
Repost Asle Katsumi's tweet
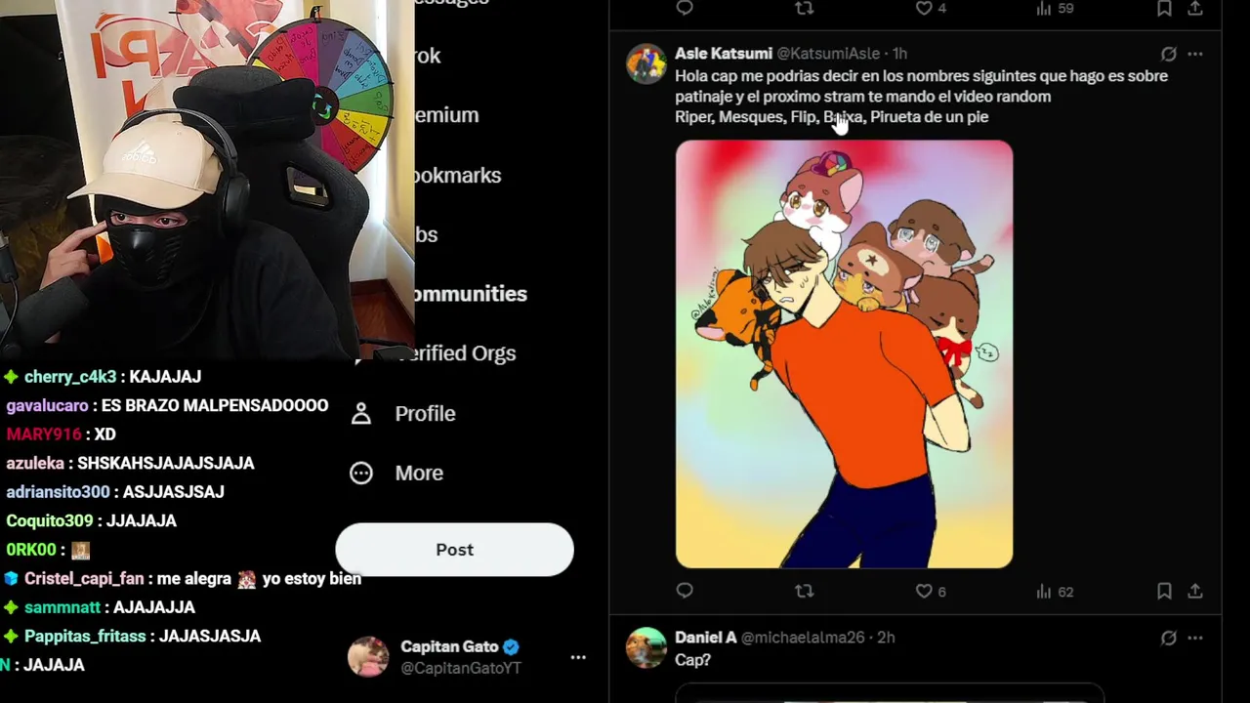(804, 591)
